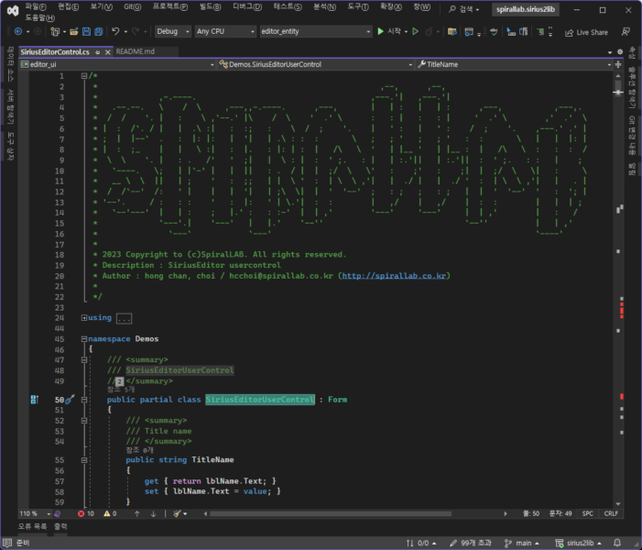Open the editor_entity startup project dropdown

(x=314, y=31)
